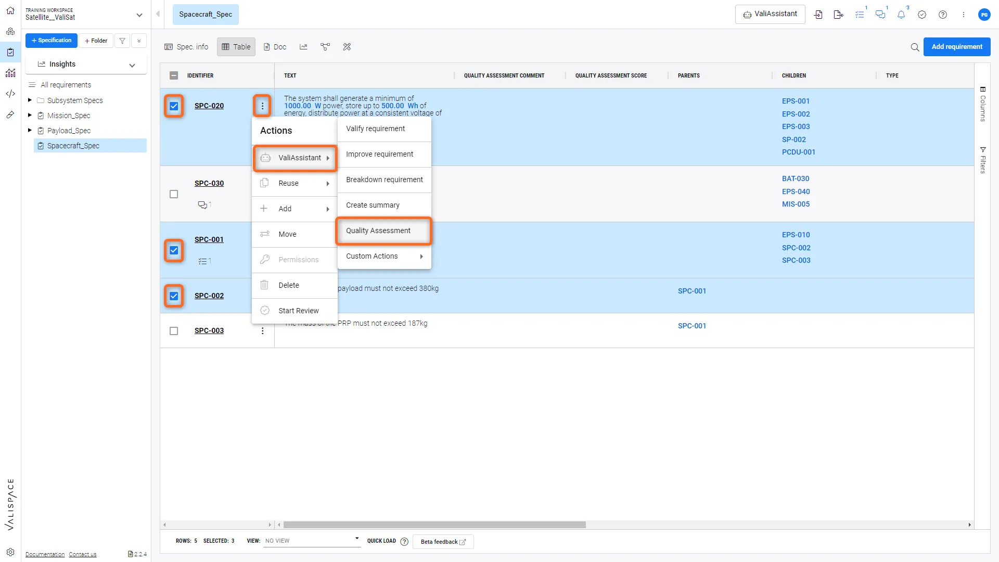Click the search magnifier icon
This screenshot has height=562, width=999.
pos(915,47)
